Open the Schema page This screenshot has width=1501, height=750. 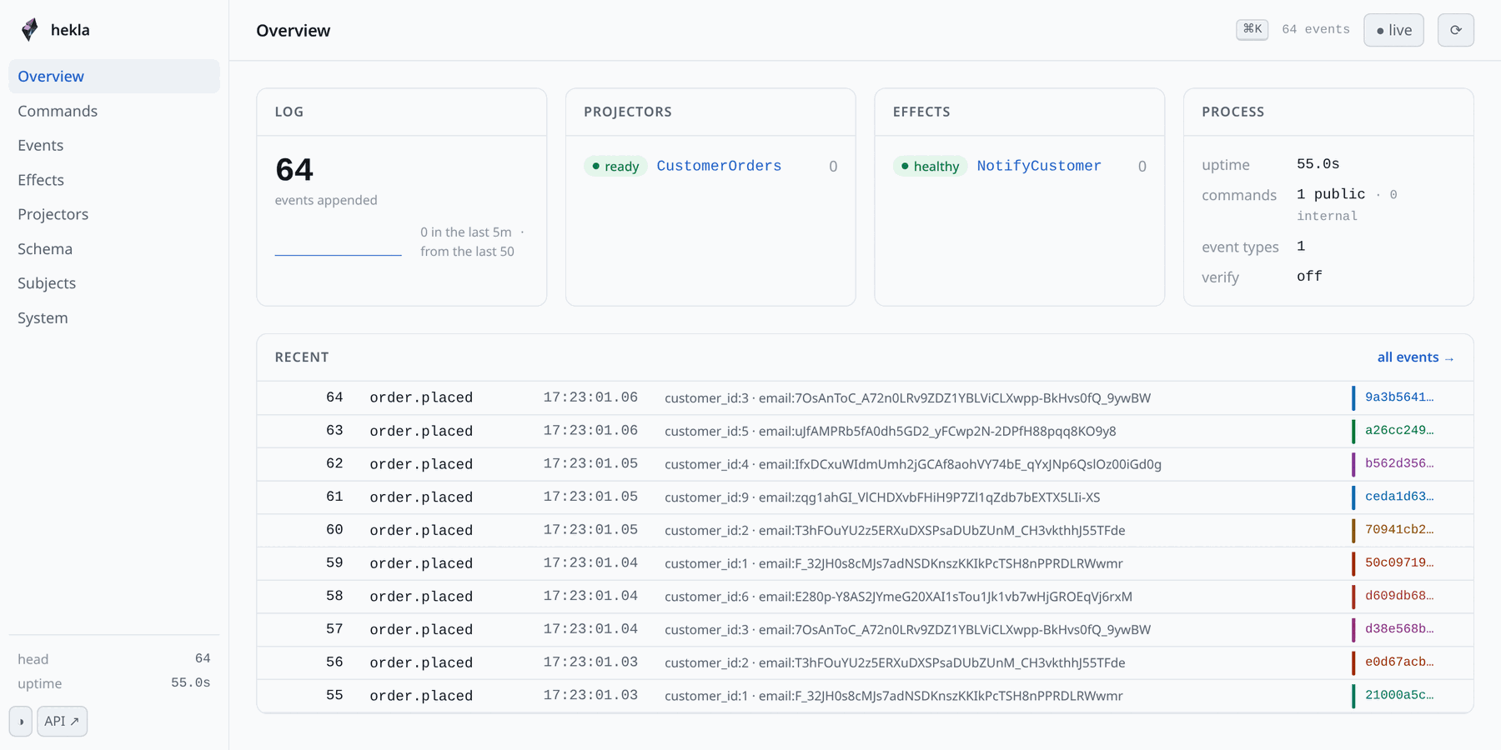click(x=114, y=248)
